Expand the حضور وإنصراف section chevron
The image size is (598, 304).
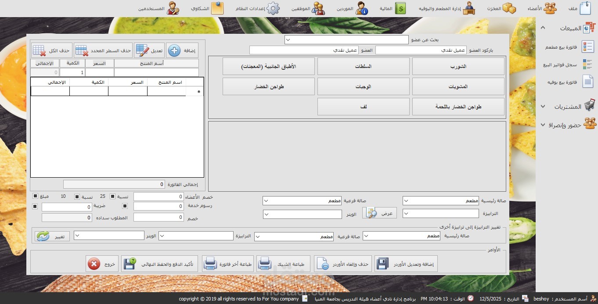543,125
